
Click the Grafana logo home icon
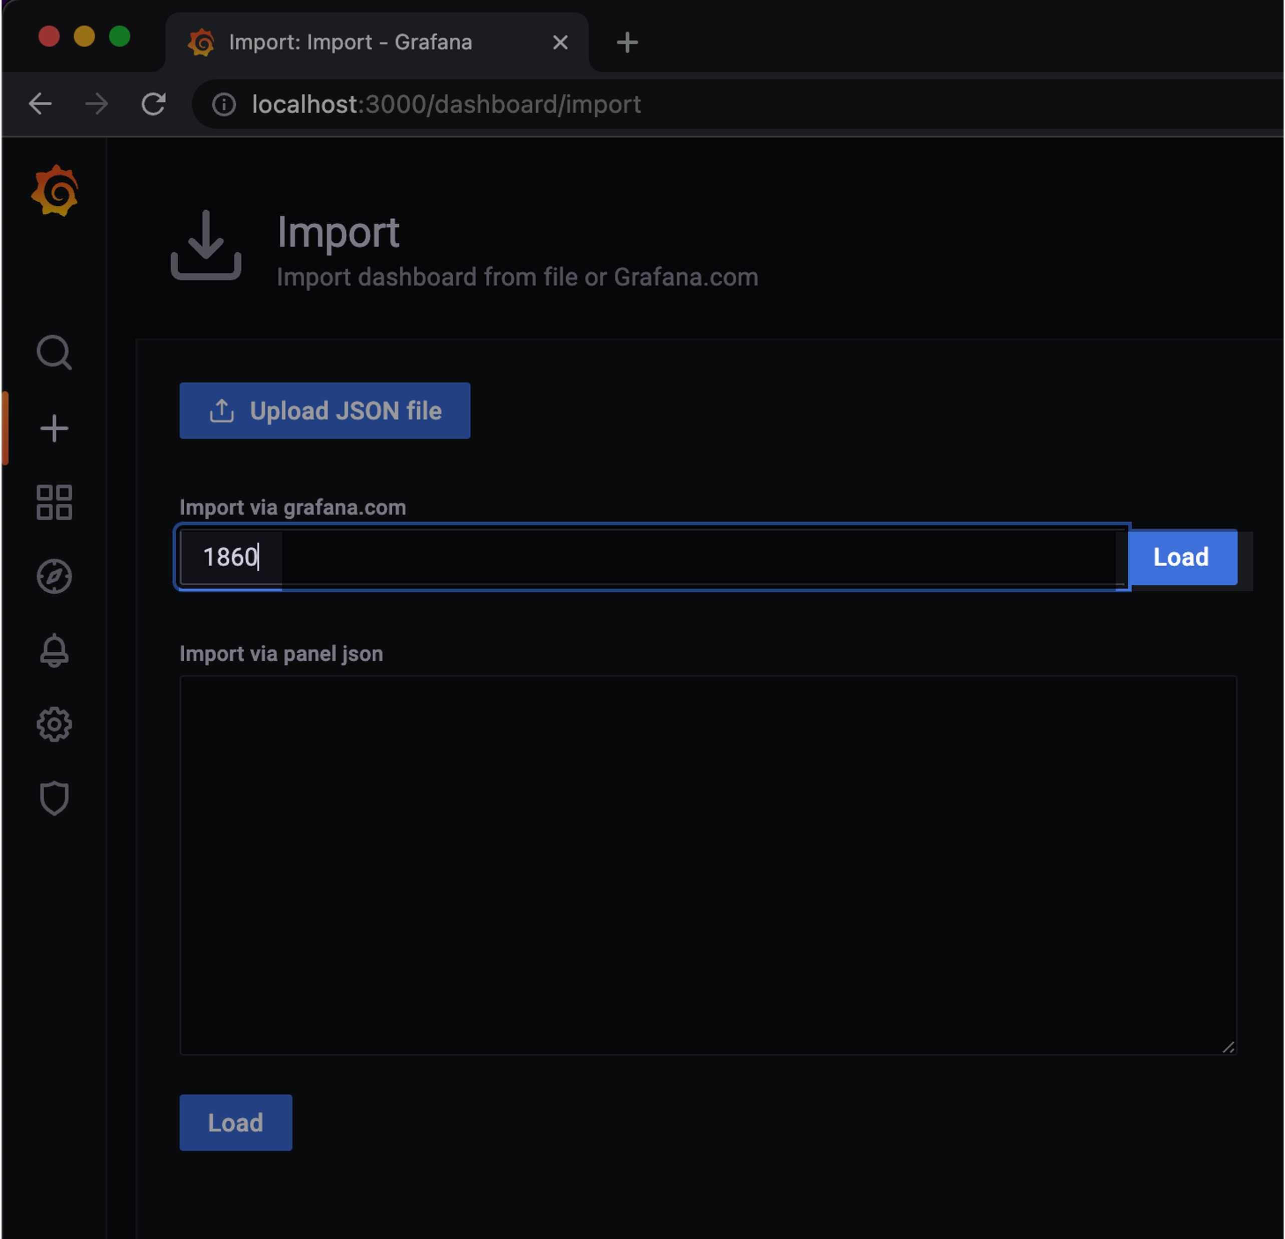point(55,191)
